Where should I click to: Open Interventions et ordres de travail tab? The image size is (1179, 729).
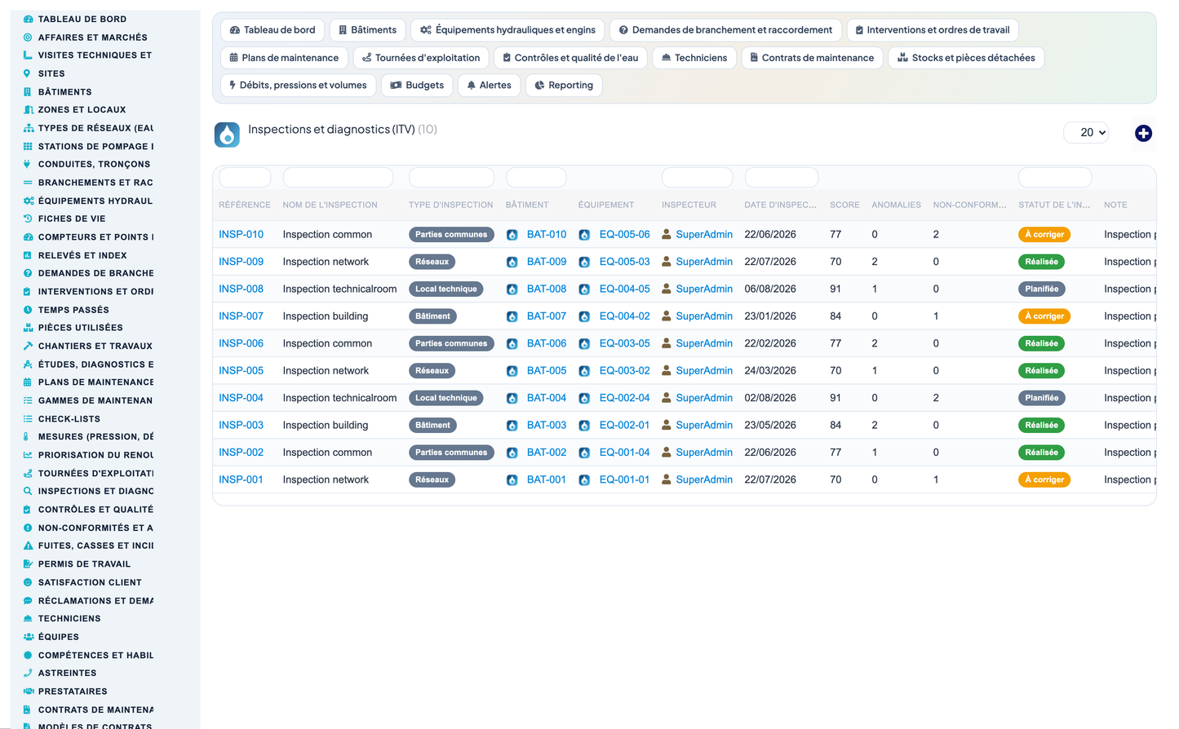[933, 30]
